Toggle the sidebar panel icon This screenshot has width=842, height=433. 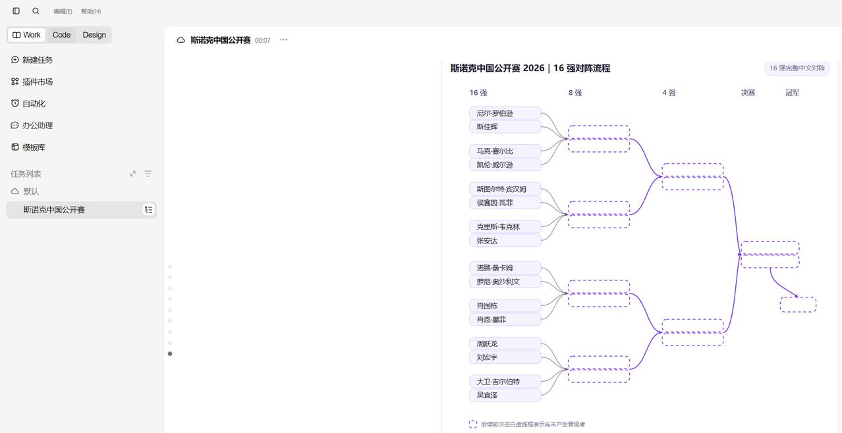click(x=16, y=11)
